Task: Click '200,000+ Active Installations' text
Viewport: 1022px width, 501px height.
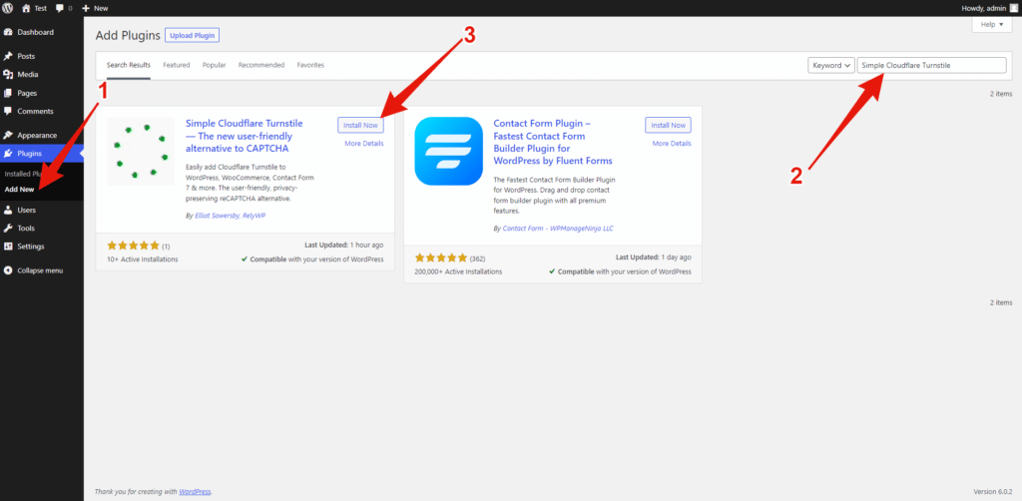Action: tap(458, 271)
